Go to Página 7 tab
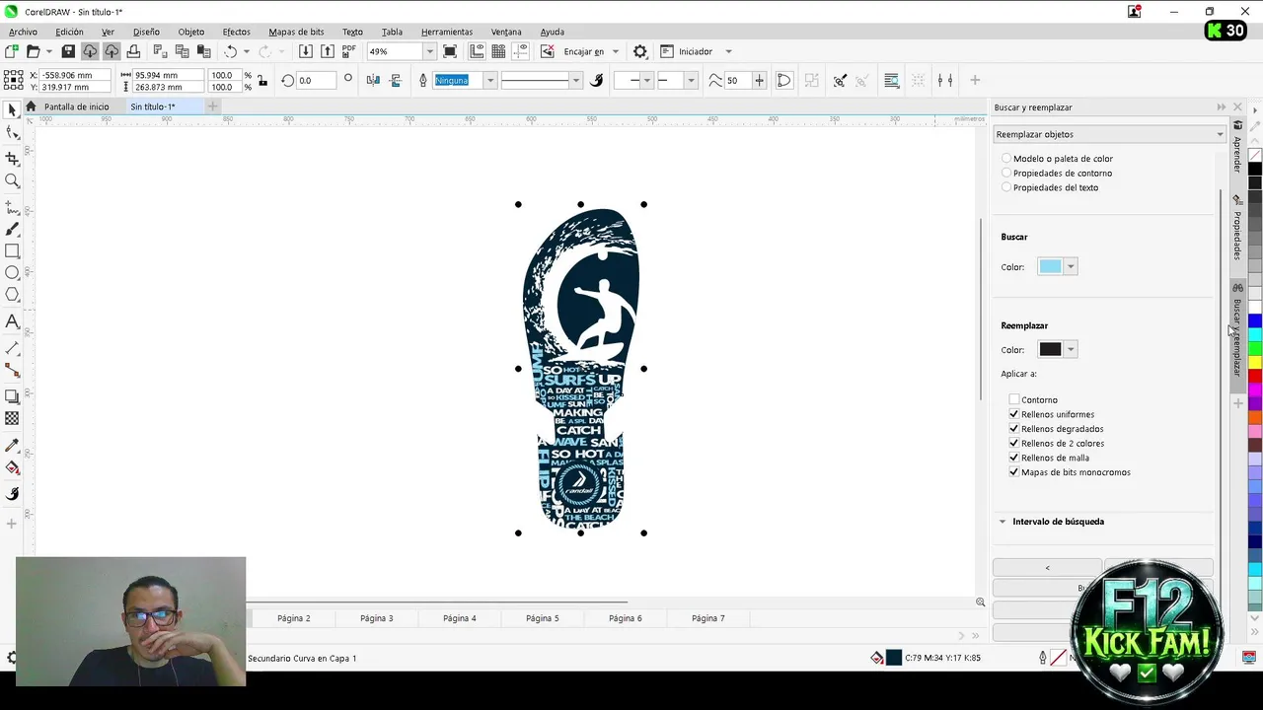Image resolution: width=1263 pixels, height=710 pixels. click(708, 618)
